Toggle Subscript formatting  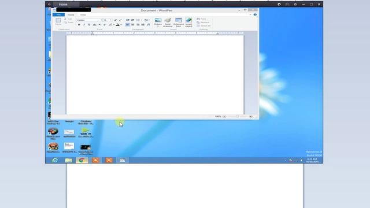point(99,25)
